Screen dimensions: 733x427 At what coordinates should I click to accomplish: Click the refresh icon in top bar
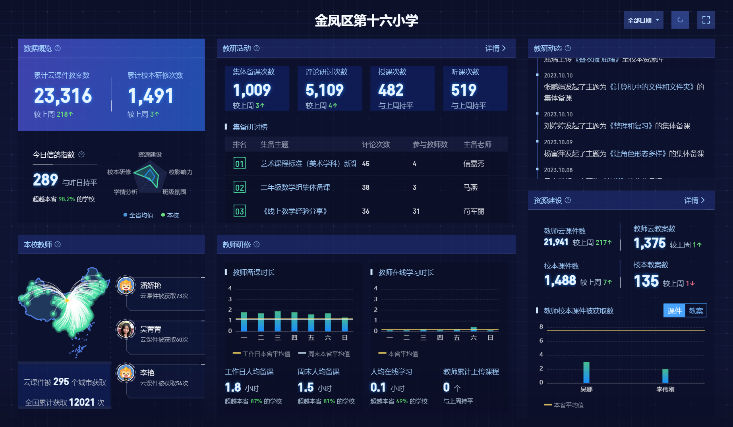[x=680, y=20]
